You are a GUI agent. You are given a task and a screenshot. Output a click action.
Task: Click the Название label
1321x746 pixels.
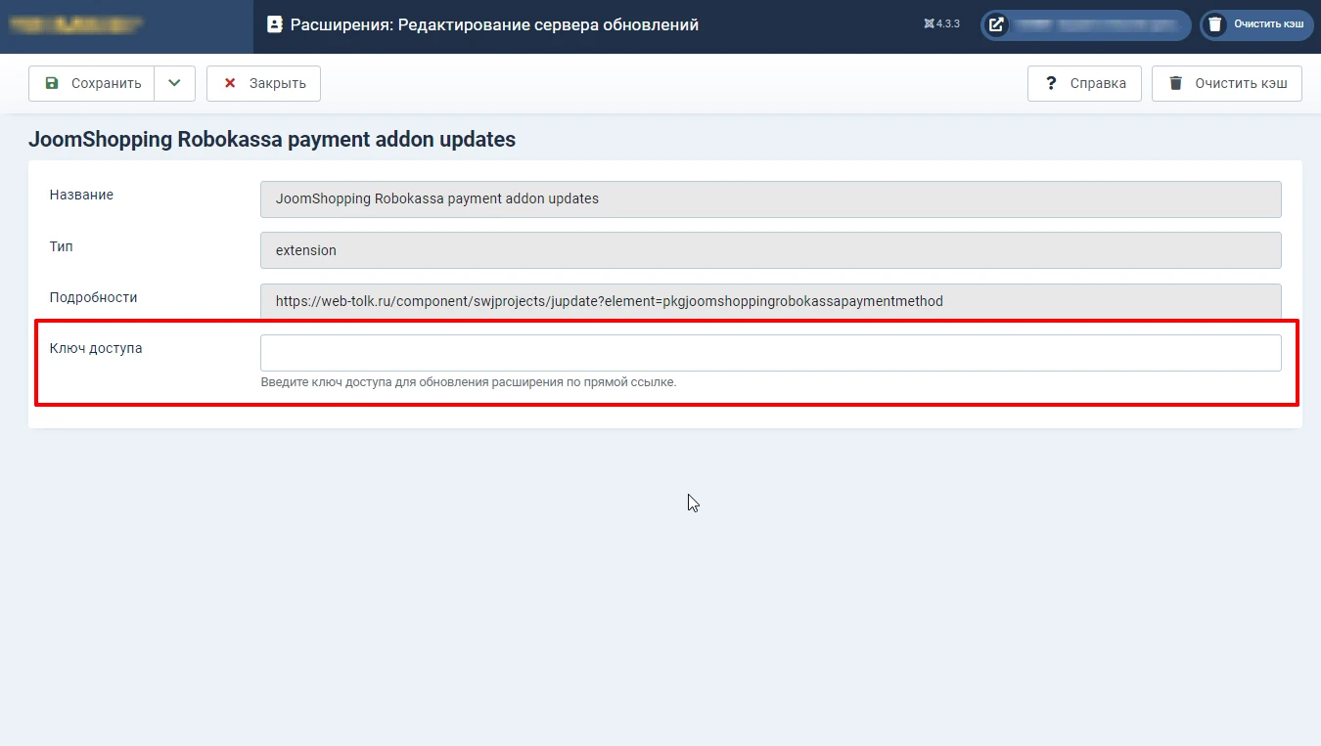81,195
